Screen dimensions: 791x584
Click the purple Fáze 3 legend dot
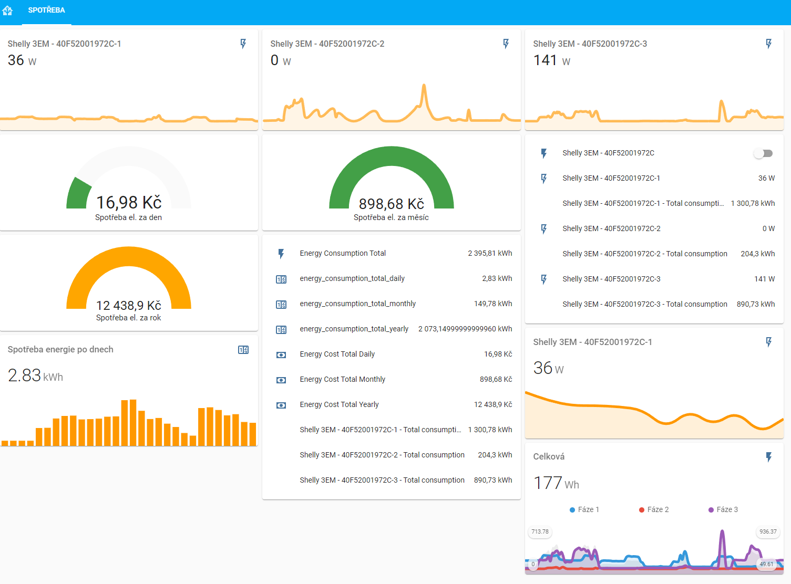[711, 510]
